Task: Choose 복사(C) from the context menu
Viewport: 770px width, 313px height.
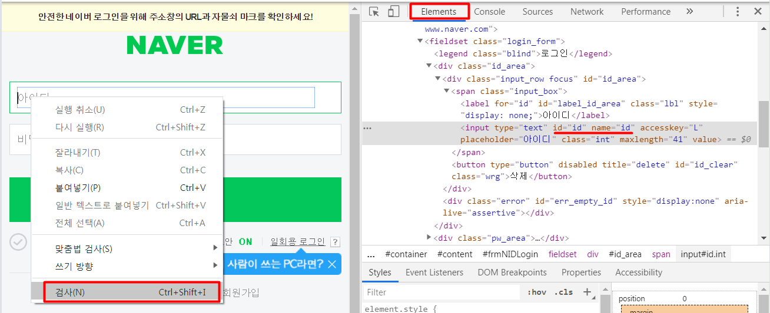Action: [127, 170]
